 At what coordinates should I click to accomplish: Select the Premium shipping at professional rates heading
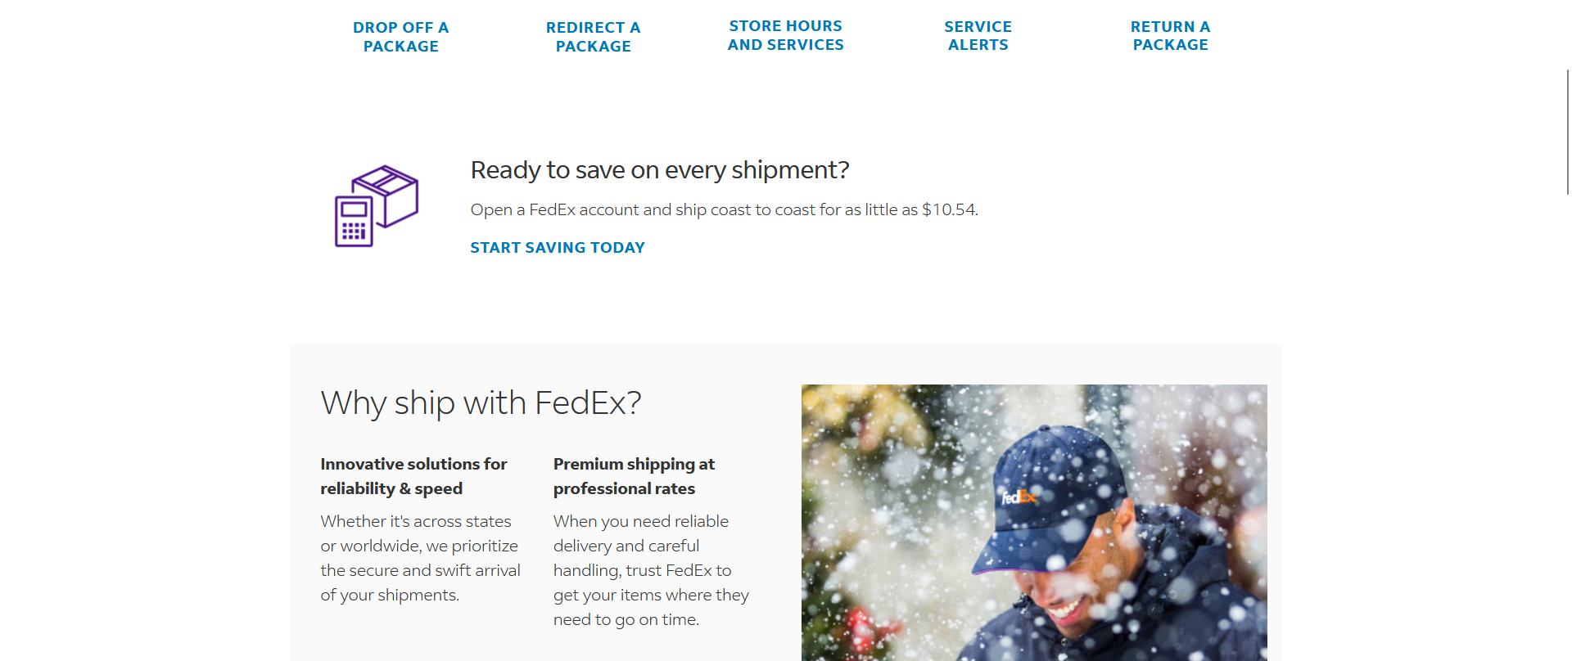634,476
